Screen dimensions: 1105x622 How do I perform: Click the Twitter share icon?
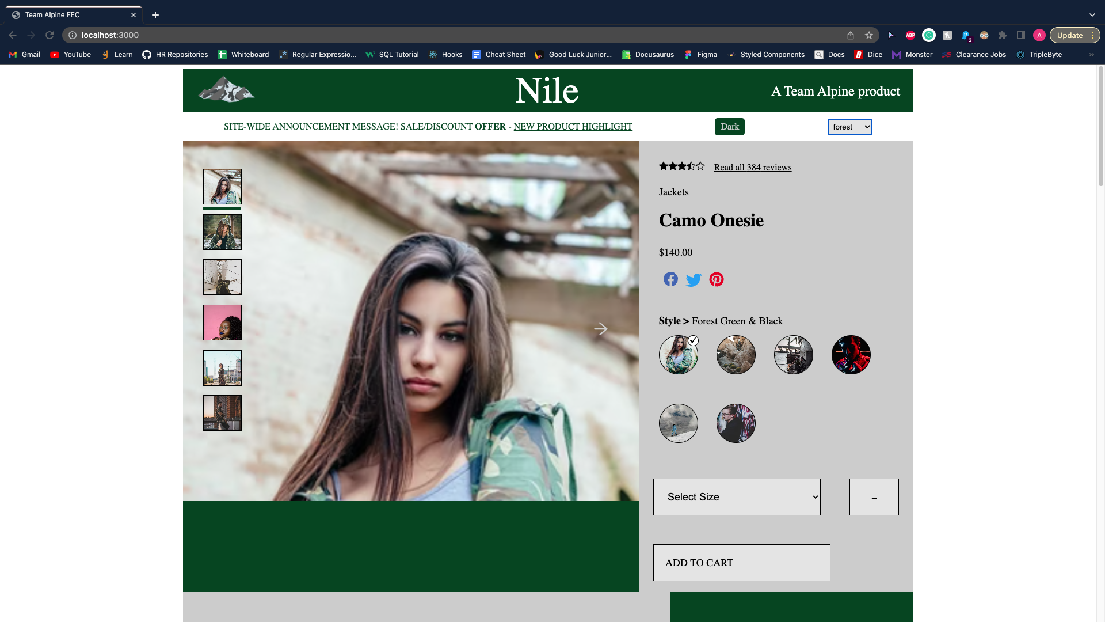[694, 280]
